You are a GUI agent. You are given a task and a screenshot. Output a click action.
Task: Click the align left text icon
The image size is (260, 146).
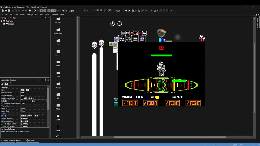tap(161, 10)
